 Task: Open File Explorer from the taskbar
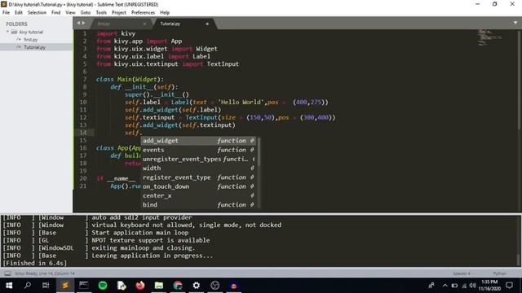(159, 286)
